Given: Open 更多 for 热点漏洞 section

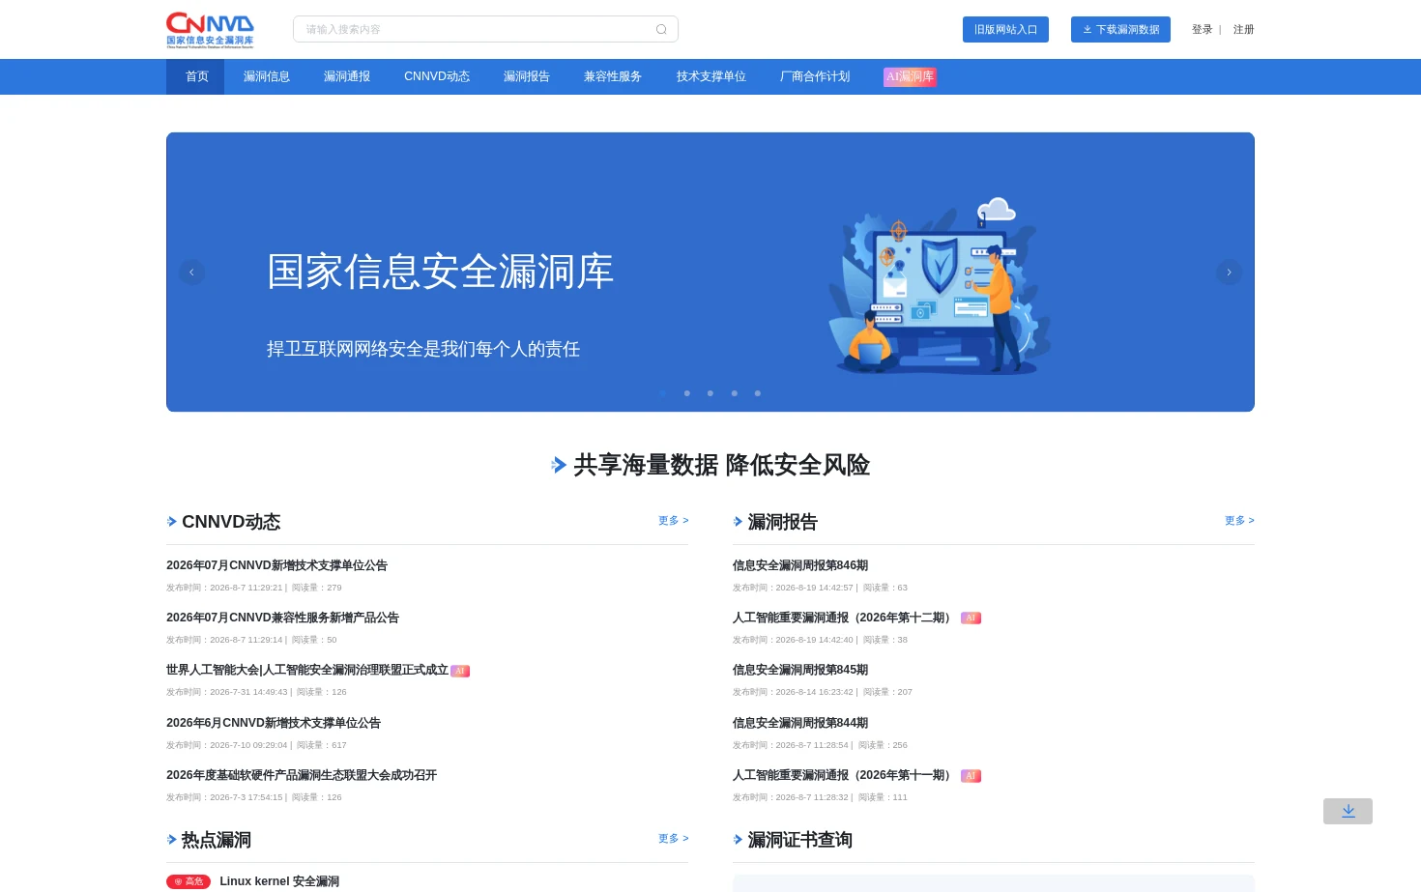Looking at the screenshot, I should (x=673, y=839).
